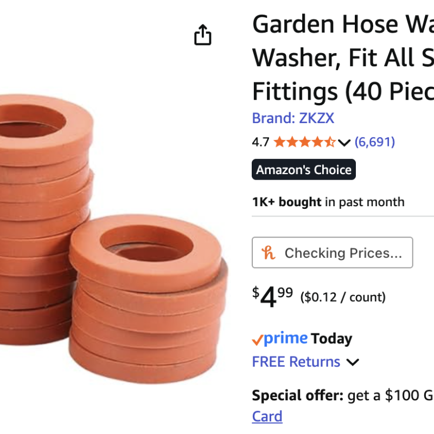The image size is (434, 434).
Task: Click the 4.7 rating number
Action: click(x=260, y=142)
